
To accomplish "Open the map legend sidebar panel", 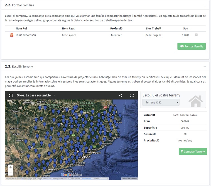I will tap(11, 95).
